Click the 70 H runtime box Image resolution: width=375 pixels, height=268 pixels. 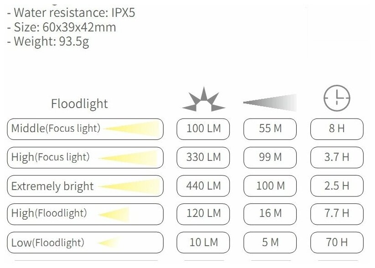pos(337,242)
